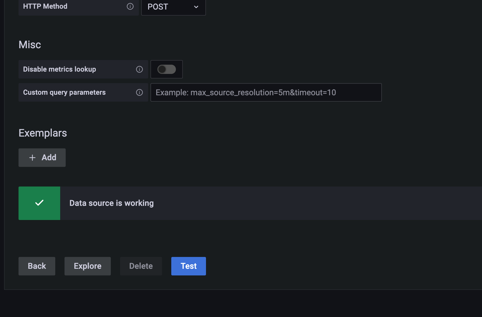
Task: Click inside the Custom query parameters input
Action: [x=266, y=92]
